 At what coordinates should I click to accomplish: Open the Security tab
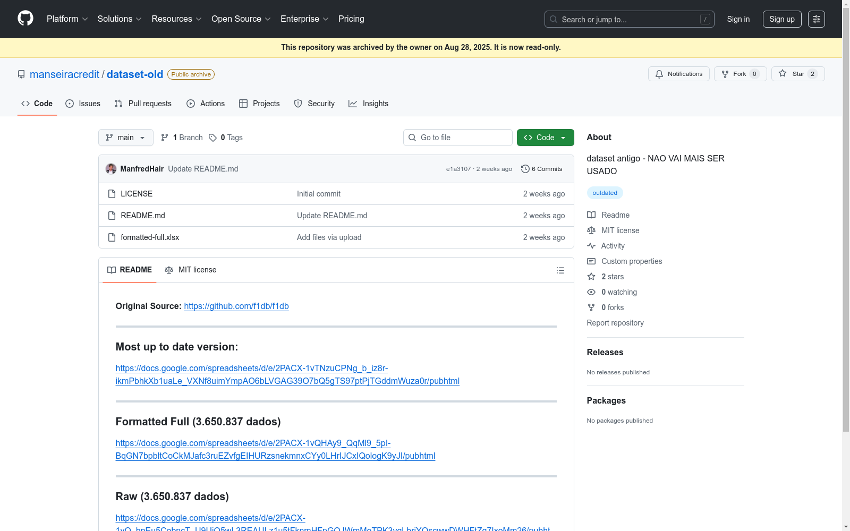314,104
